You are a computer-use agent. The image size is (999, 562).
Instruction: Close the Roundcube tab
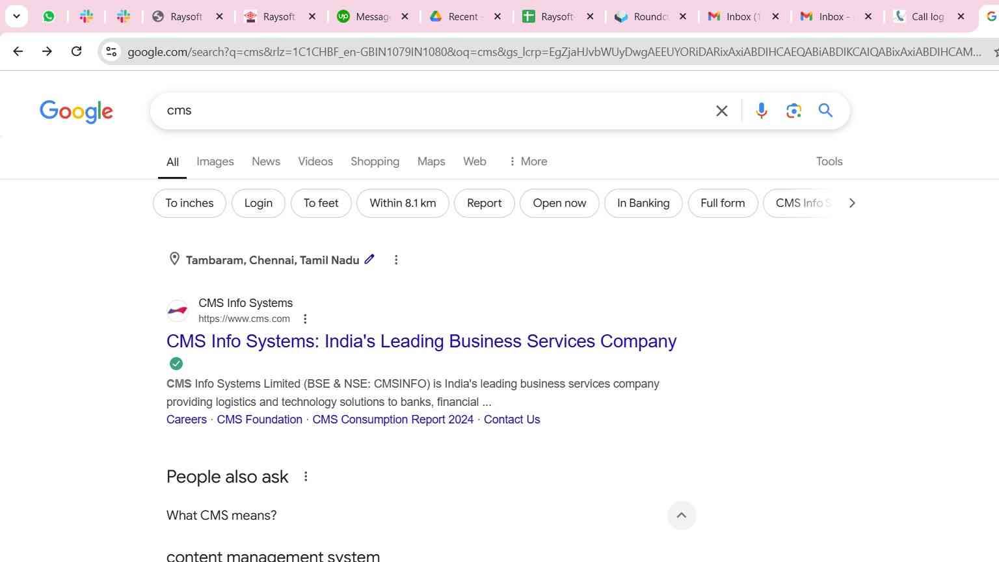683,16
